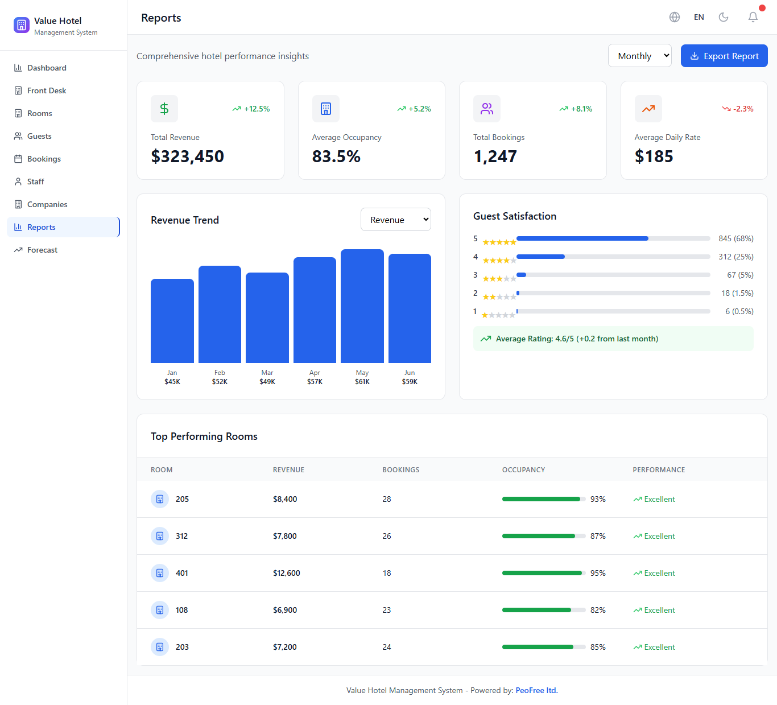Click the globe language icon
The height and width of the screenshot is (705, 777).
point(675,17)
